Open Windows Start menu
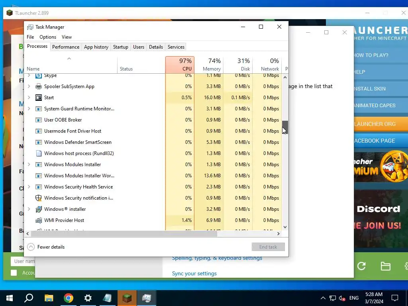 [x=10, y=298]
